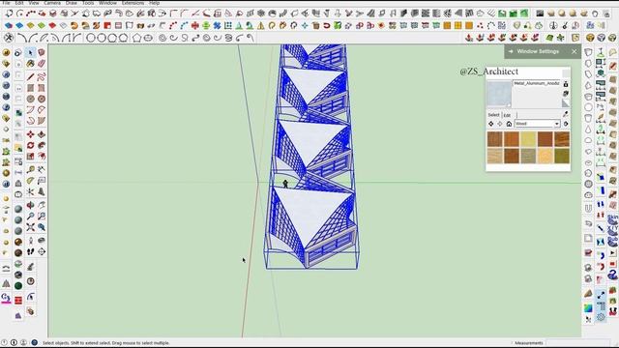Choose the Rotate tool
Screen dimensions: 619x348
pyautogui.click(x=30, y=145)
